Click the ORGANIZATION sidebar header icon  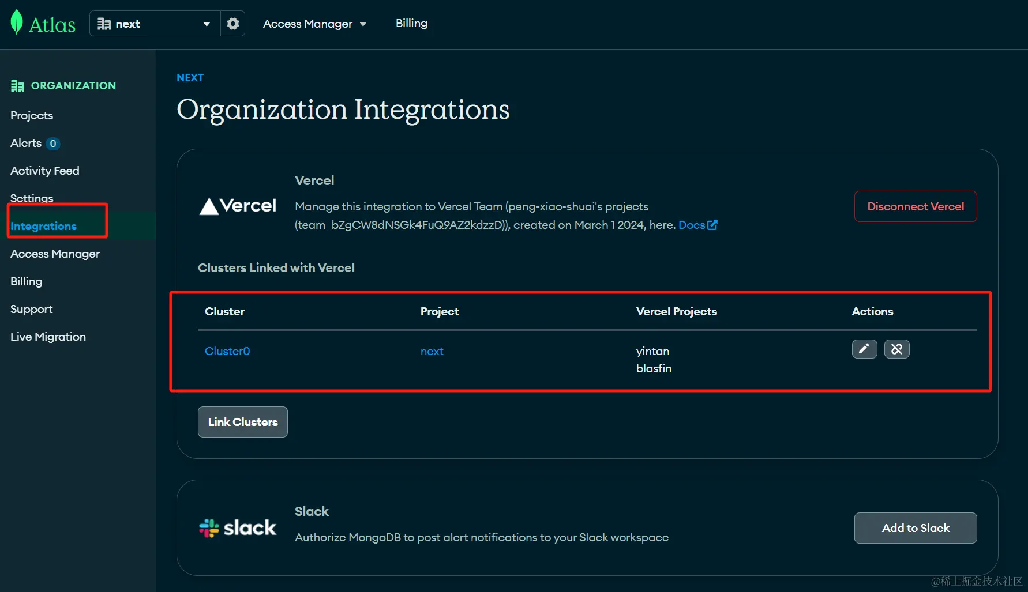(17, 86)
